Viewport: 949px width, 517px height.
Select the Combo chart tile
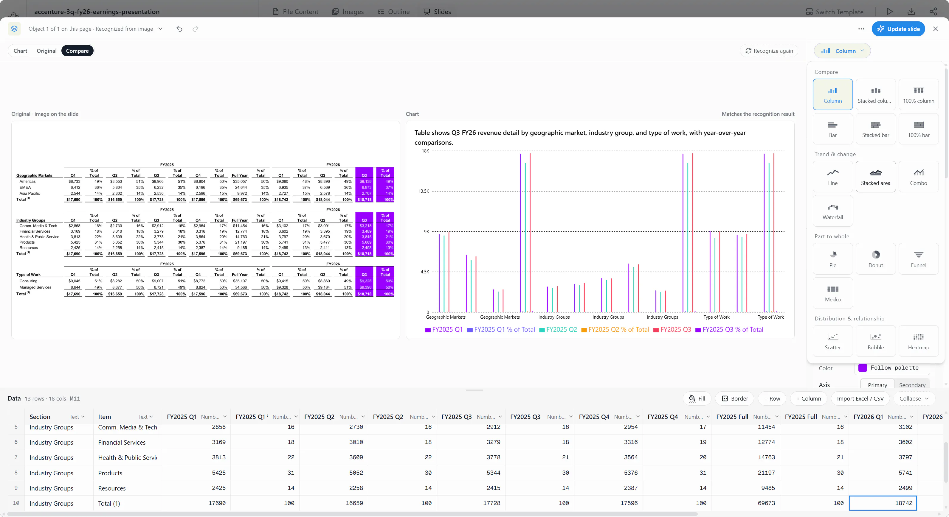coord(918,177)
